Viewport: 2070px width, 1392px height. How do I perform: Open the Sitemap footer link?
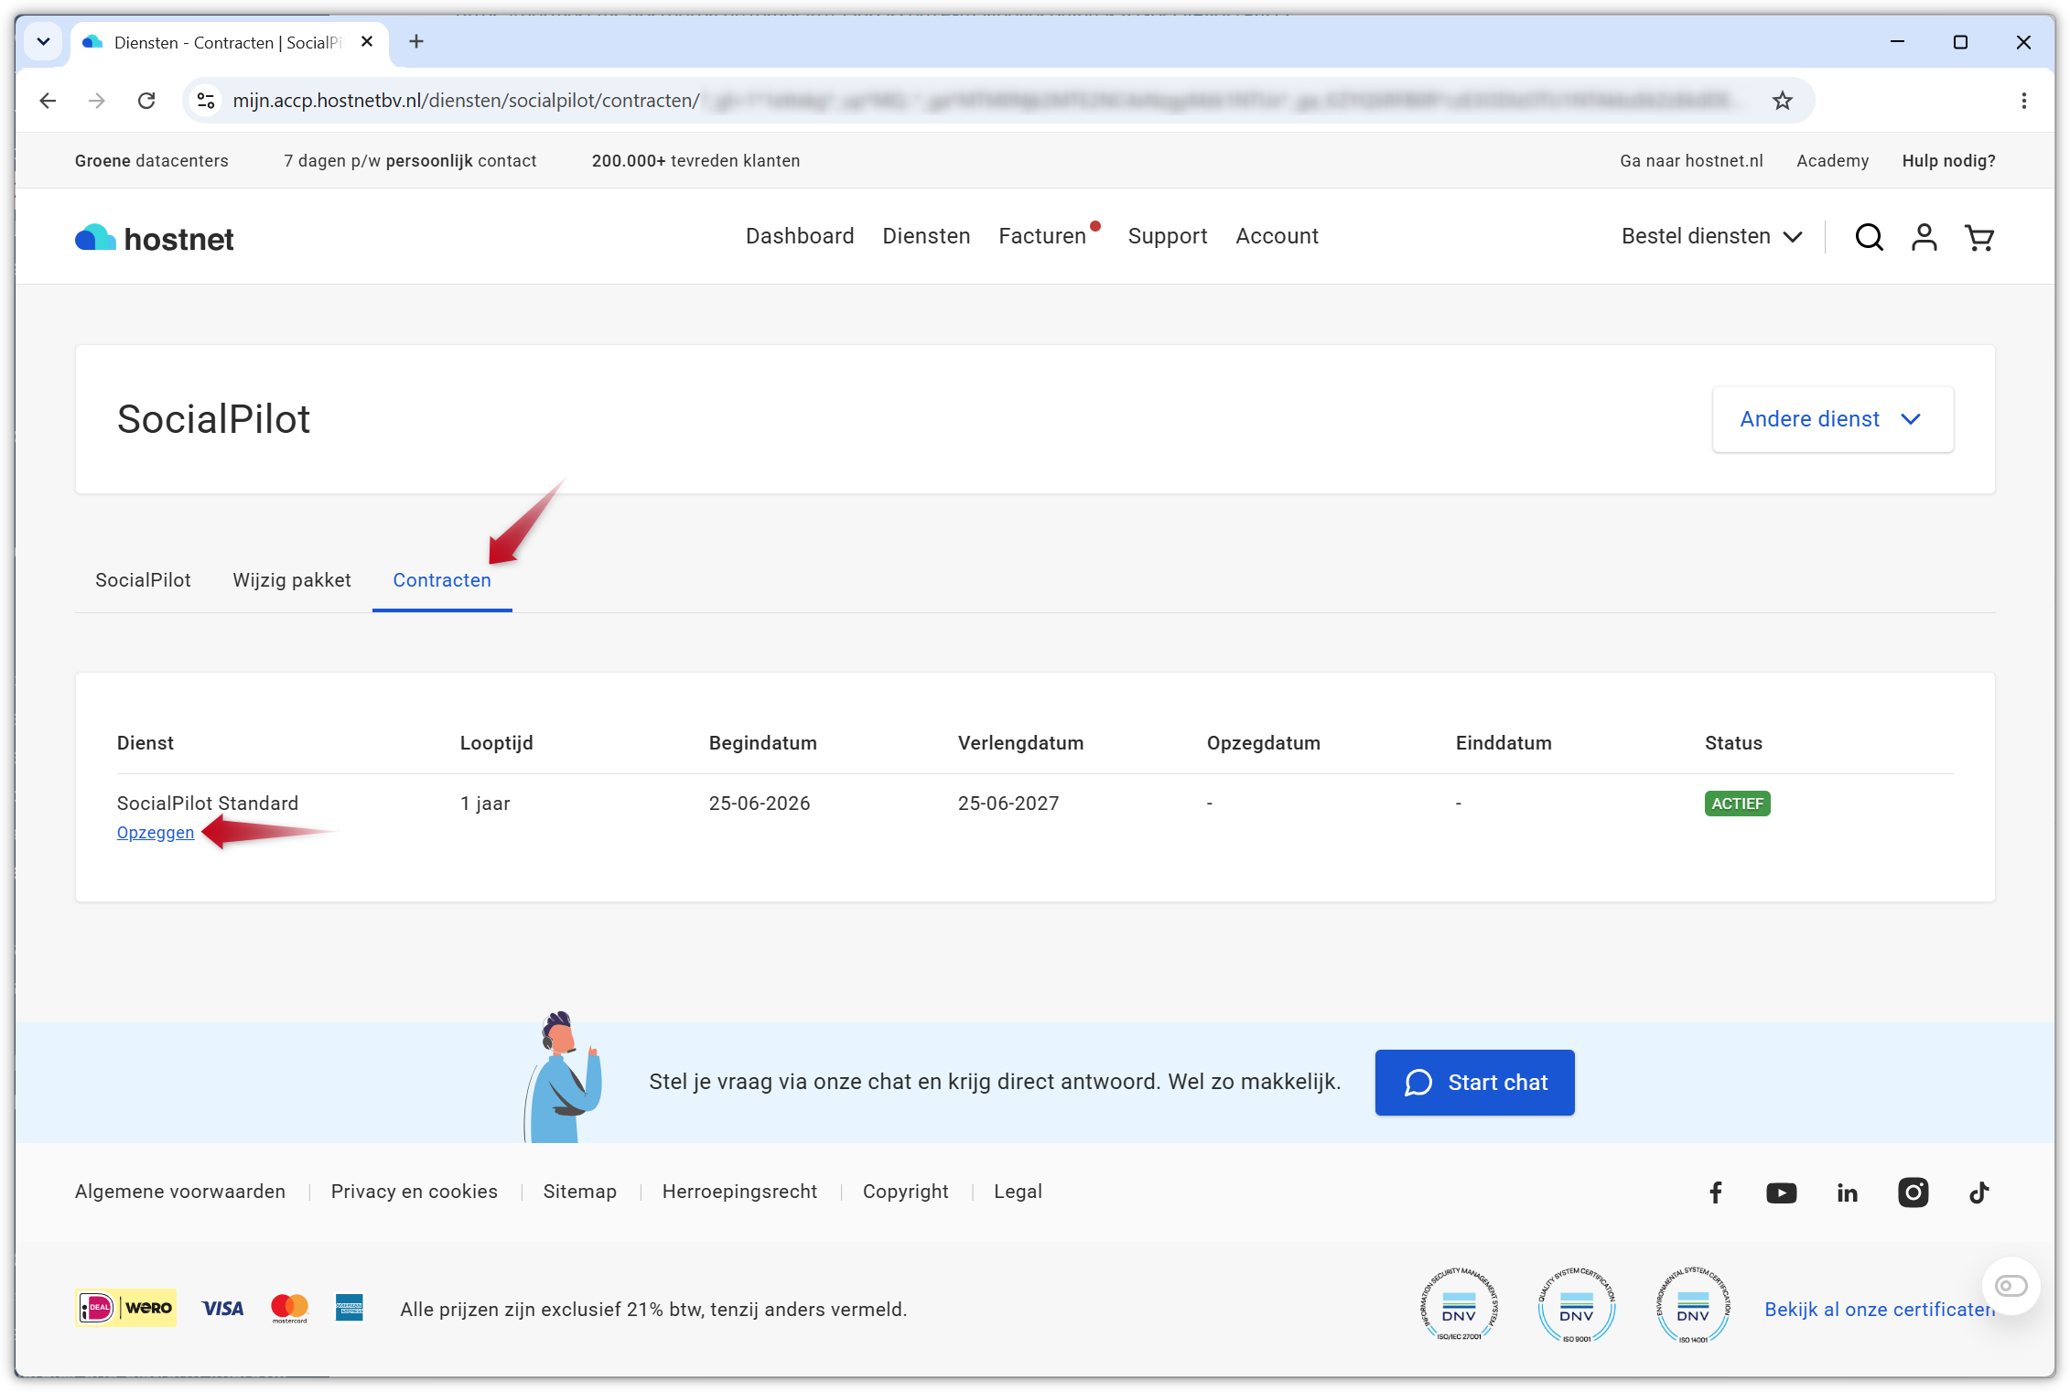pyautogui.click(x=580, y=1192)
